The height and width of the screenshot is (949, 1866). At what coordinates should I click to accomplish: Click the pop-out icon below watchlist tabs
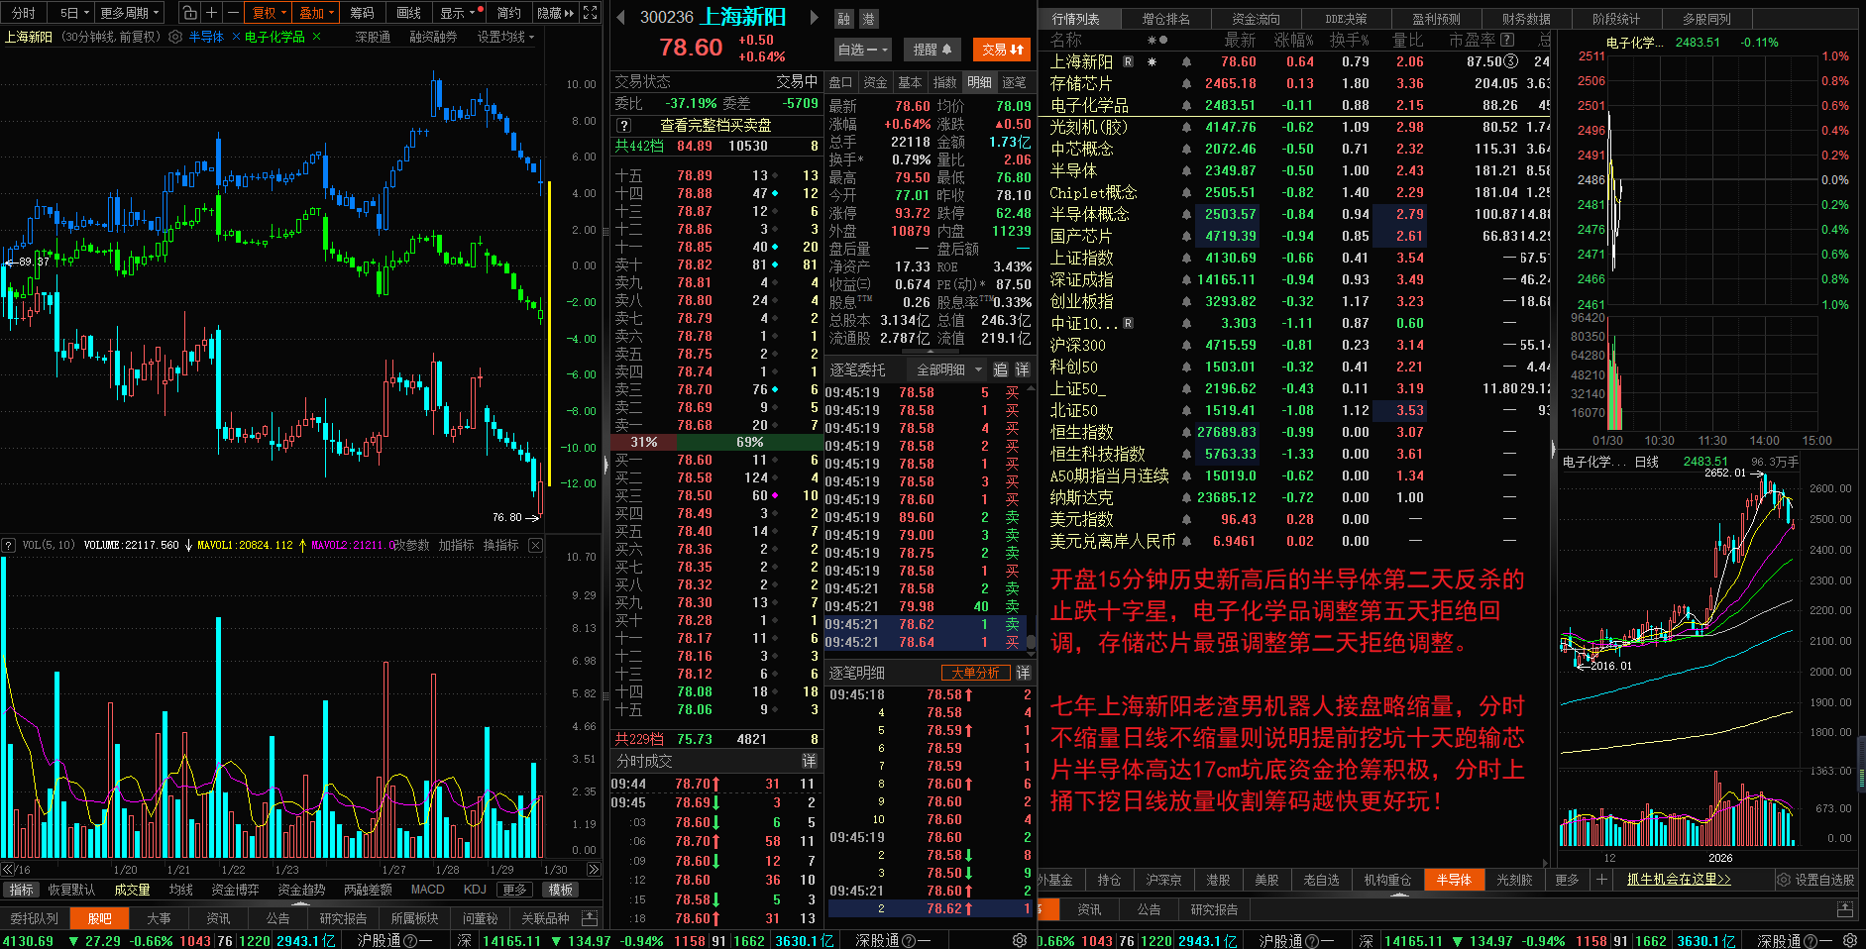tap(1845, 908)
